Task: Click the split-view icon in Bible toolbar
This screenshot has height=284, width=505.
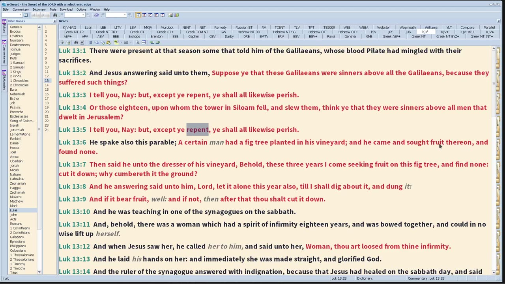Action: (144, 42)
